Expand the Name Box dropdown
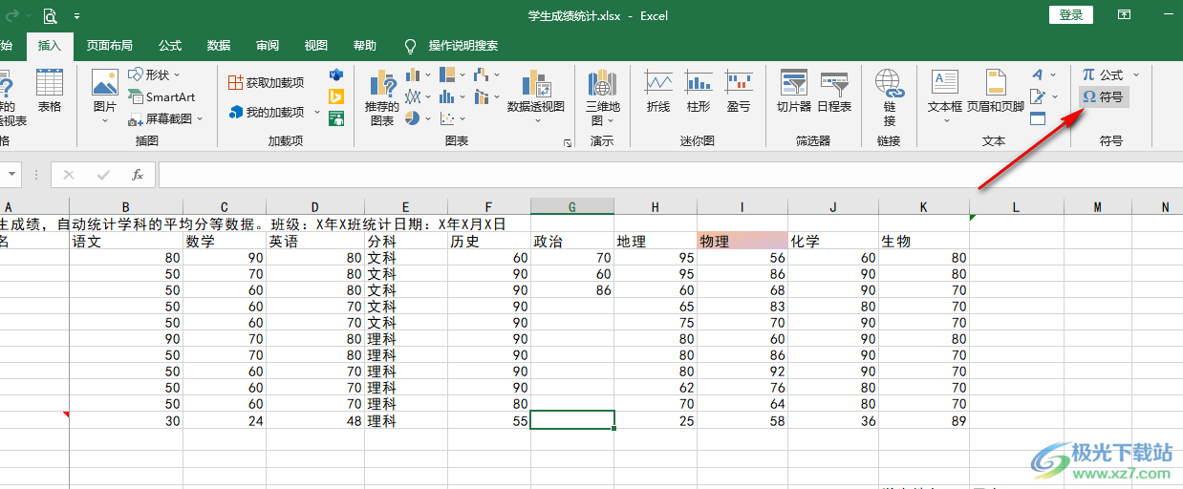Screen dimensions: 1183x489 [12, 175]
